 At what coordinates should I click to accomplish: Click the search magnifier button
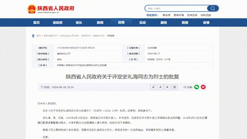click(x=213, y=8)
